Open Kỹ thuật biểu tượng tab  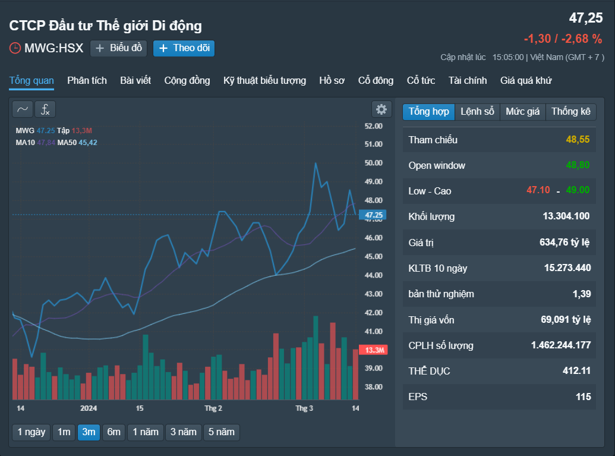coord(265,80)
